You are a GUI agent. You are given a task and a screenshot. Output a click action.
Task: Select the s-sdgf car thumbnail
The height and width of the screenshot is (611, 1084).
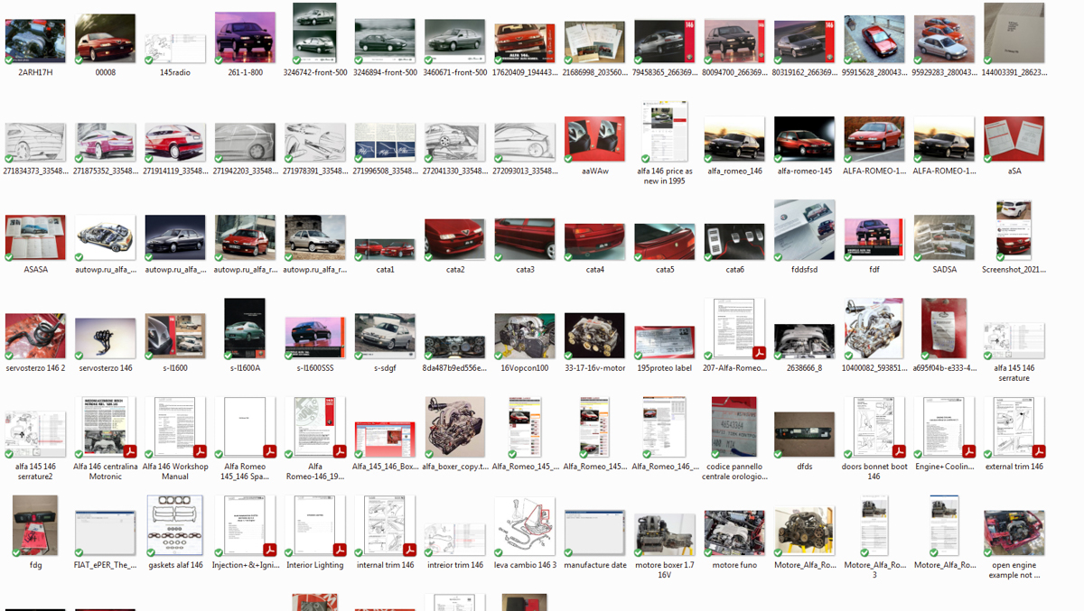pos(385,337)
